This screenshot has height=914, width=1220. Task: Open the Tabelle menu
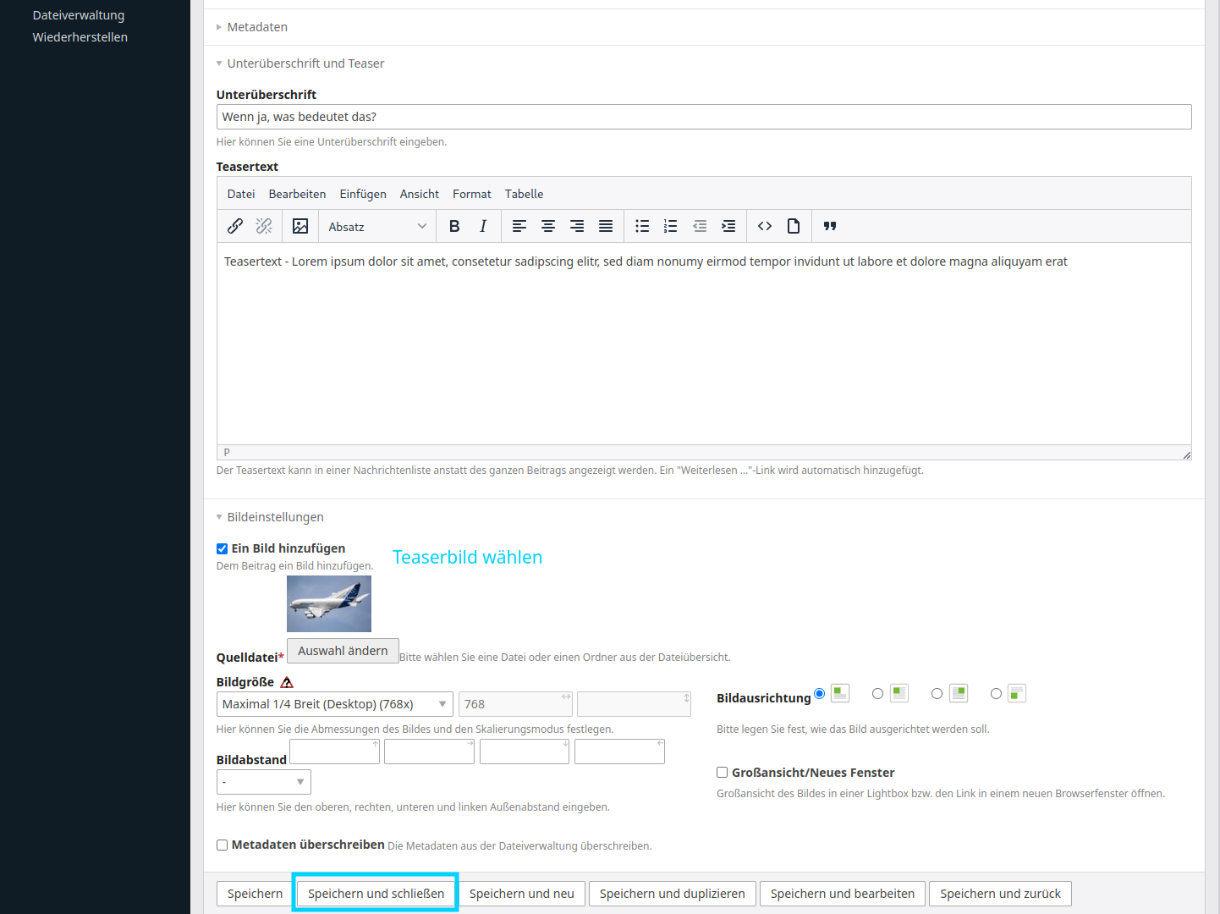[524, 194]
